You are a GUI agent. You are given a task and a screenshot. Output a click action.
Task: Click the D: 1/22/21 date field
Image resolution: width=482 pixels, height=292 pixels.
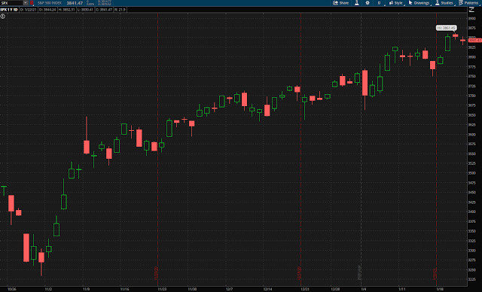tap(29, 10)
